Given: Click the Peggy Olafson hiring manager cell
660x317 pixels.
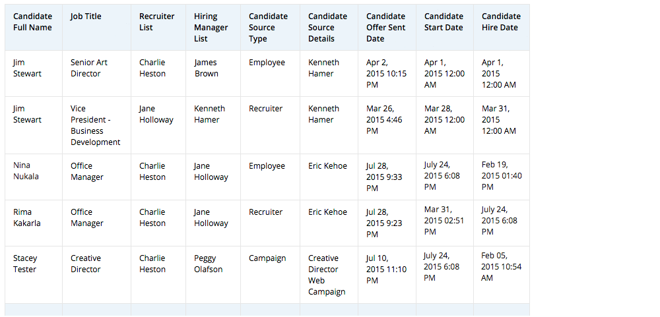Looking at the screenshot, I should tap(208, 264).
